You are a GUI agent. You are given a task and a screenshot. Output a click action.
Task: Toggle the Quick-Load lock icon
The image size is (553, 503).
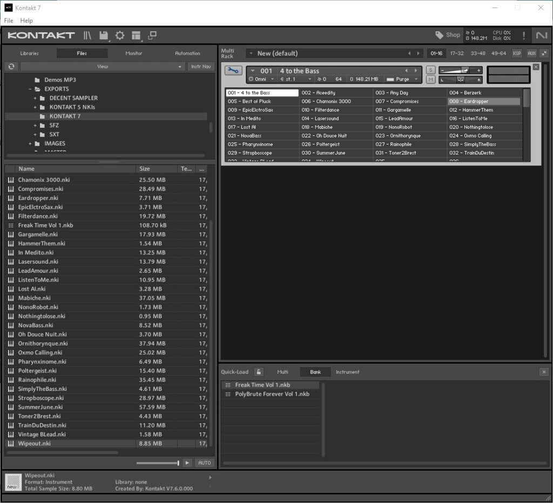tap(259, 372)
